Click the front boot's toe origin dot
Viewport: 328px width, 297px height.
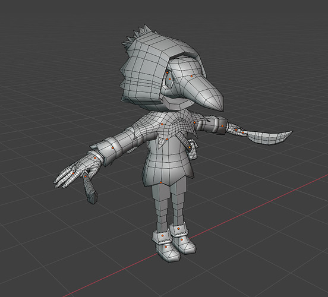click(x=166, y=247)
